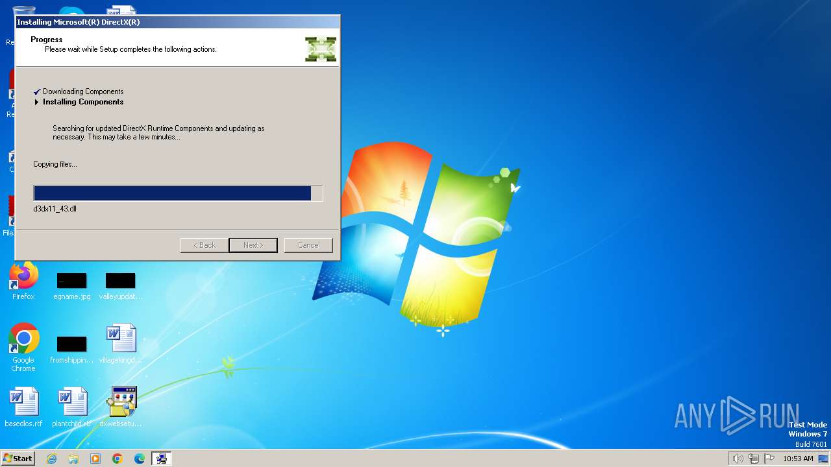
Task: Click the network tray icon
Action: pos(754,459)
